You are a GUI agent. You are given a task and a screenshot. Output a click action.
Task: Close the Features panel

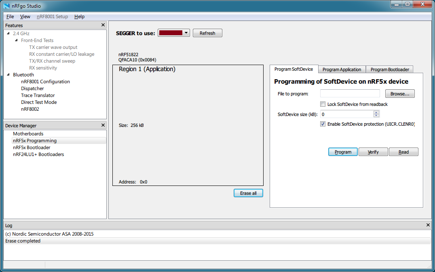(103, 25)
